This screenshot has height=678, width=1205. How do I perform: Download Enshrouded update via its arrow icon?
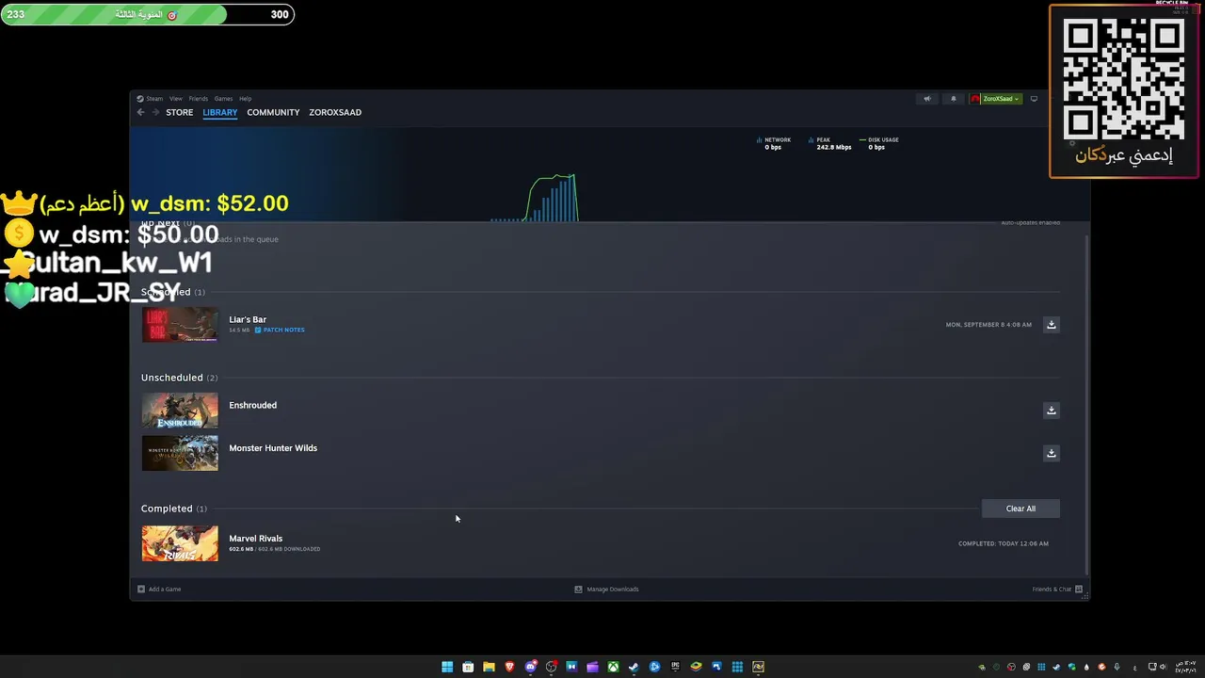[1052, 410]
